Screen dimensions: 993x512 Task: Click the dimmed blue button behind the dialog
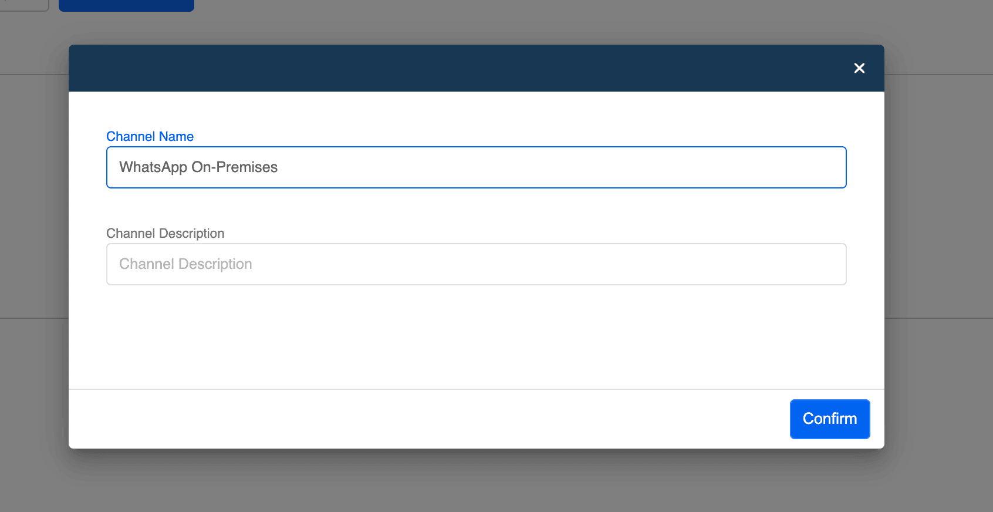(x=126, y=5)
